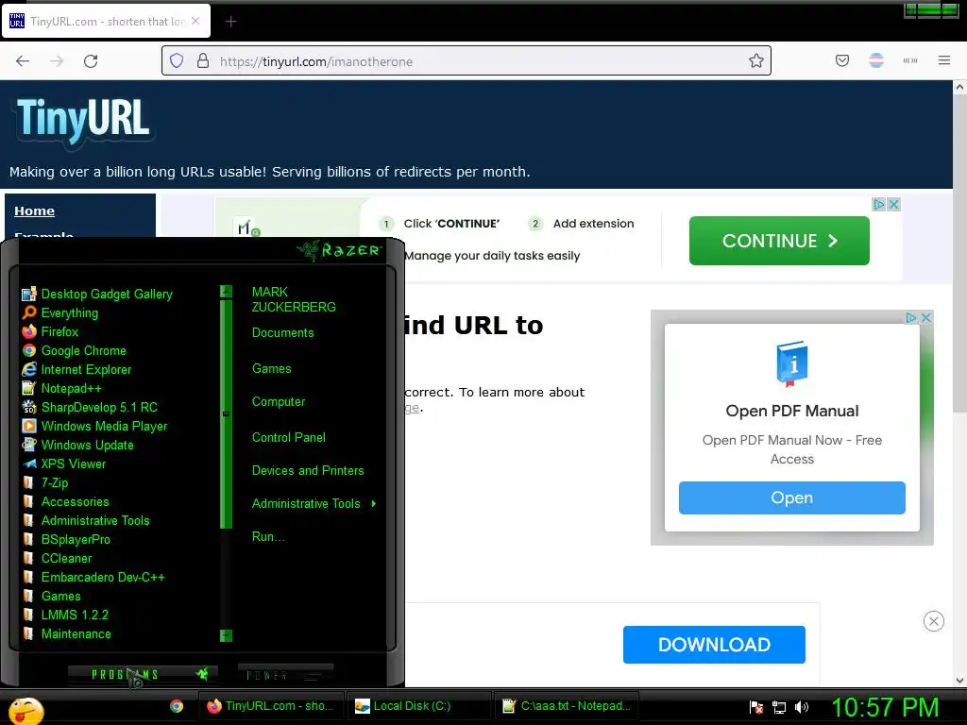Show site security padlock info
Screen dimensions: 967x725
click(202, 61)
